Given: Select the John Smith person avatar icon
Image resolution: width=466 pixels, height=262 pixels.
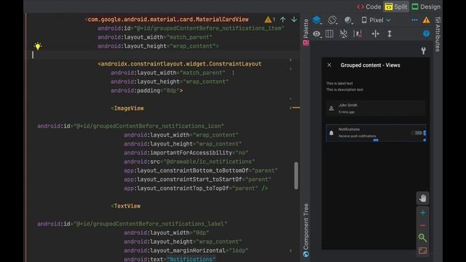Looking at the screenshot, I should (331, 108).
